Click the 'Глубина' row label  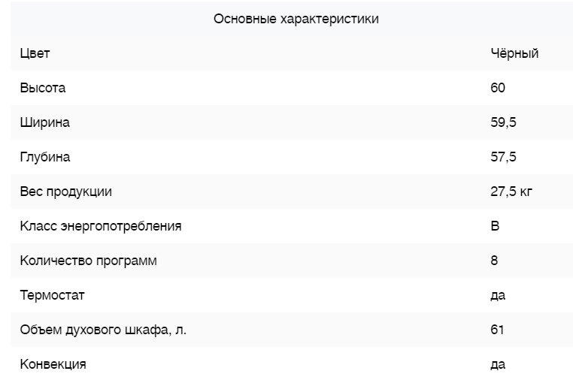[x=45, y=157]
